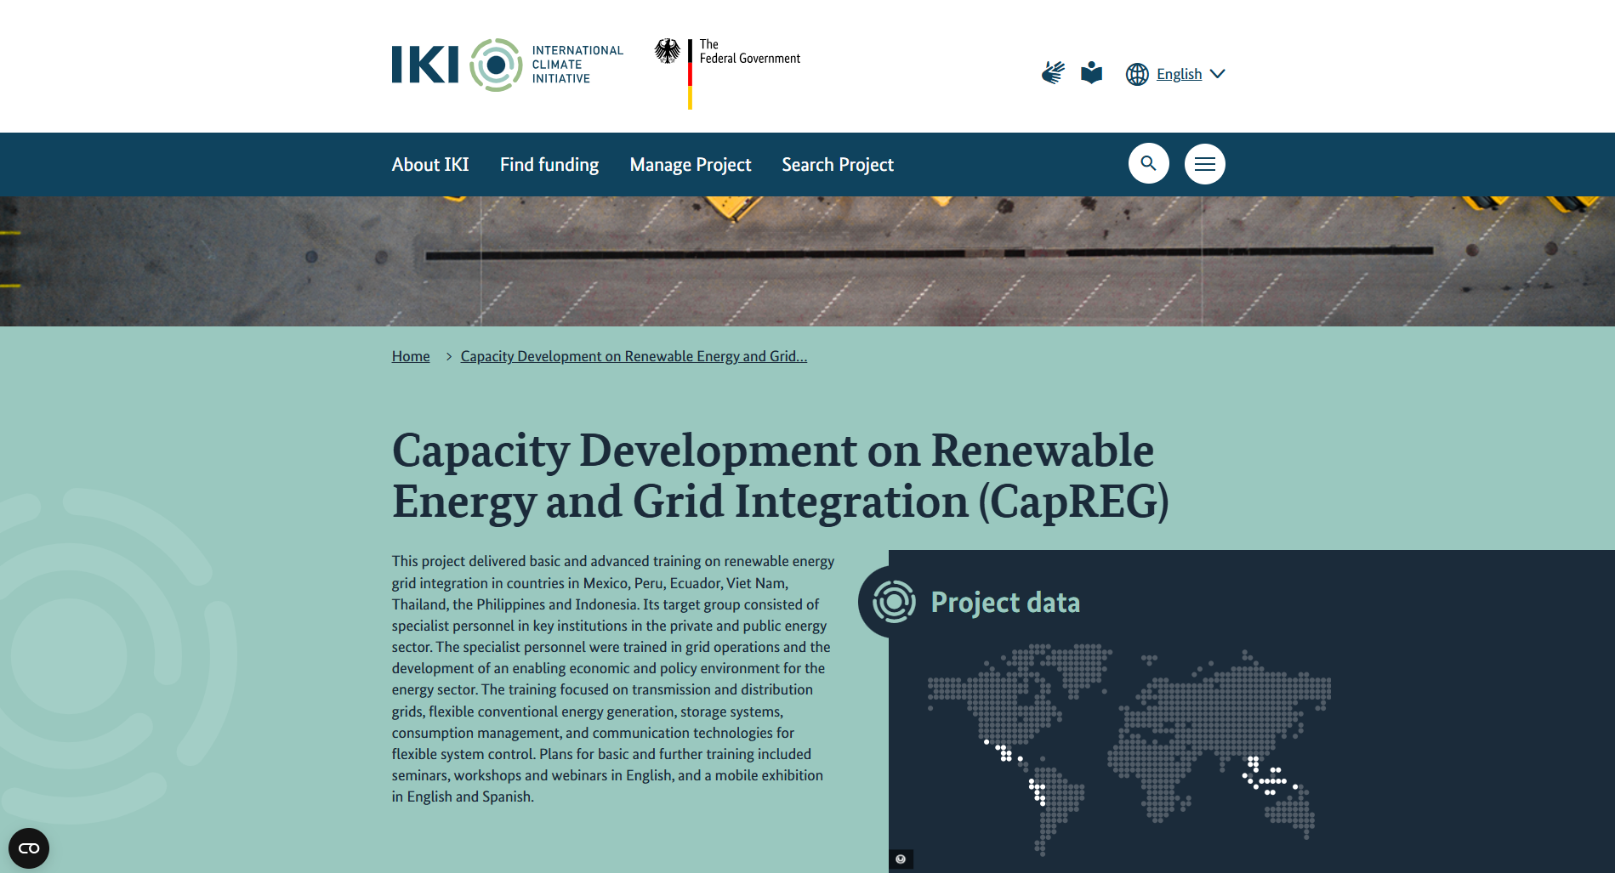This screenshot has width=1615, height=873.
Task: Select Manage Project in the navigation bar
Action: pyautogui.click(x=690, y=164)
